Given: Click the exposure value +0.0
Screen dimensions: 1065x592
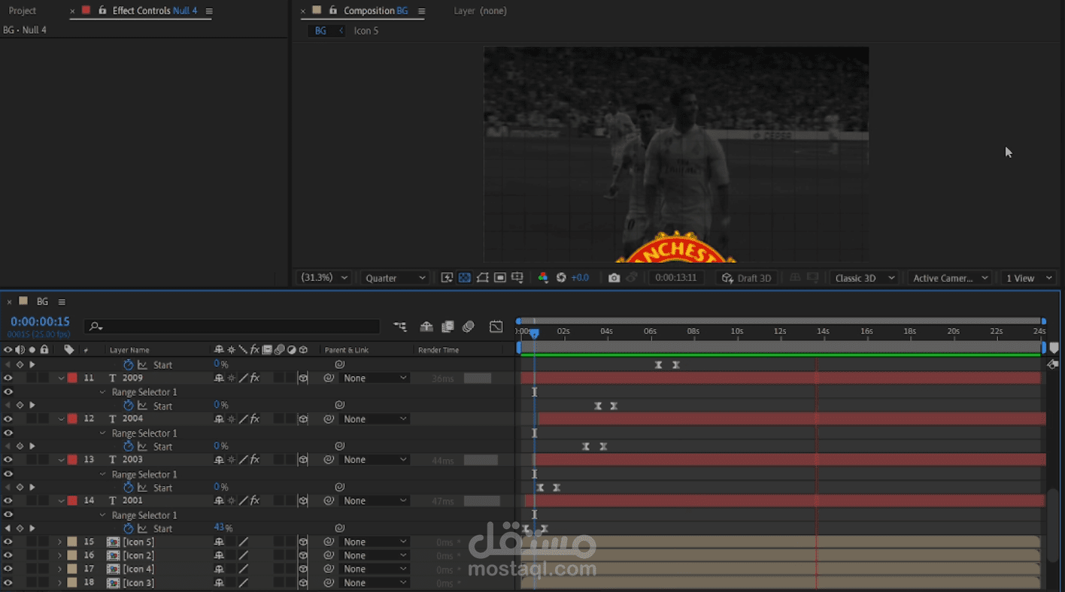Looking at the screenshot, I should tap(580, 278).
